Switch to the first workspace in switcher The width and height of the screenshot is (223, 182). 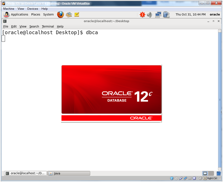click(x=205, y=173)
